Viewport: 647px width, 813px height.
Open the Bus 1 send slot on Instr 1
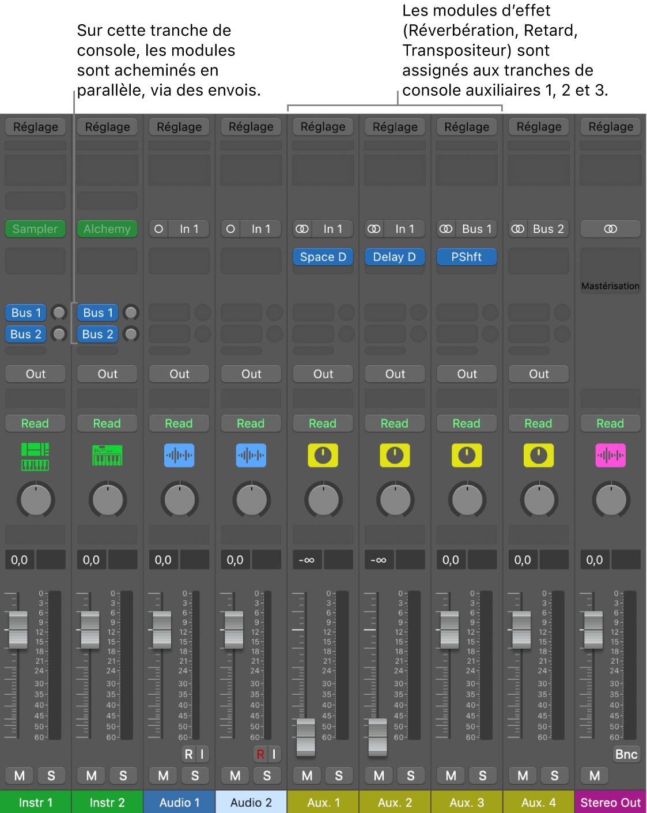point(25,313)
